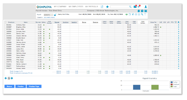
Task: Click the Overtime column header link
Action: coord(65,22)
